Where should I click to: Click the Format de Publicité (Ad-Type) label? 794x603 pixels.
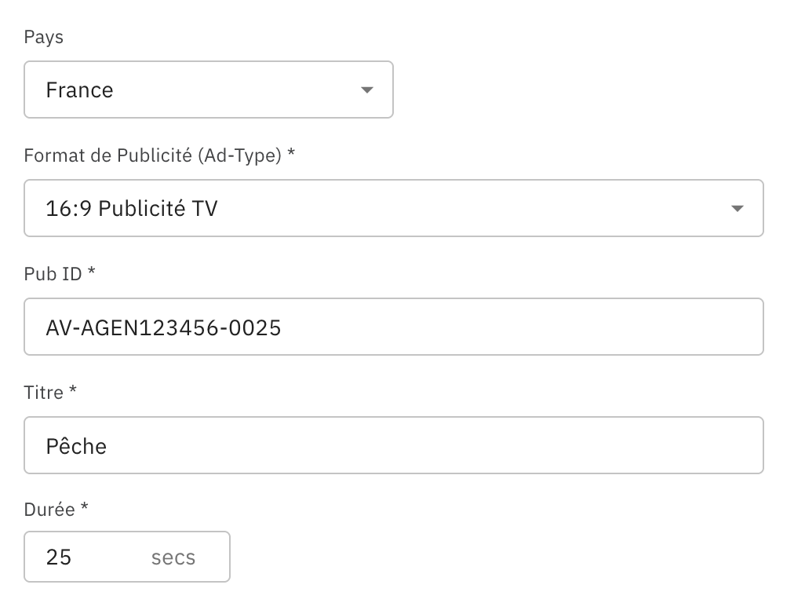153,155
